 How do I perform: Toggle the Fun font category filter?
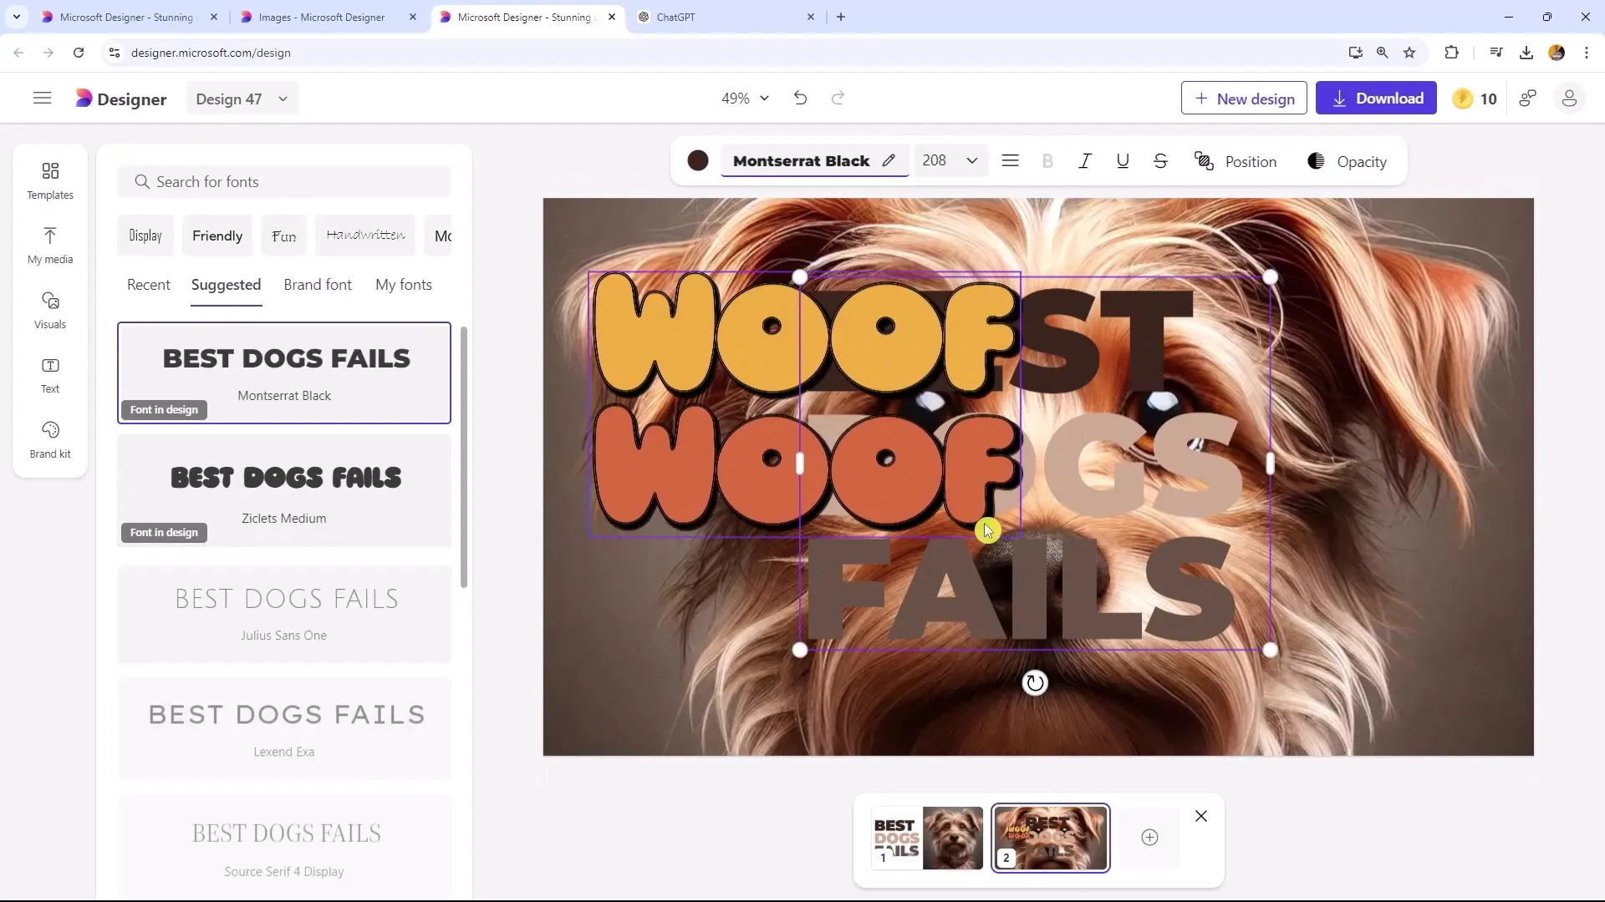[x=283, y=236]
